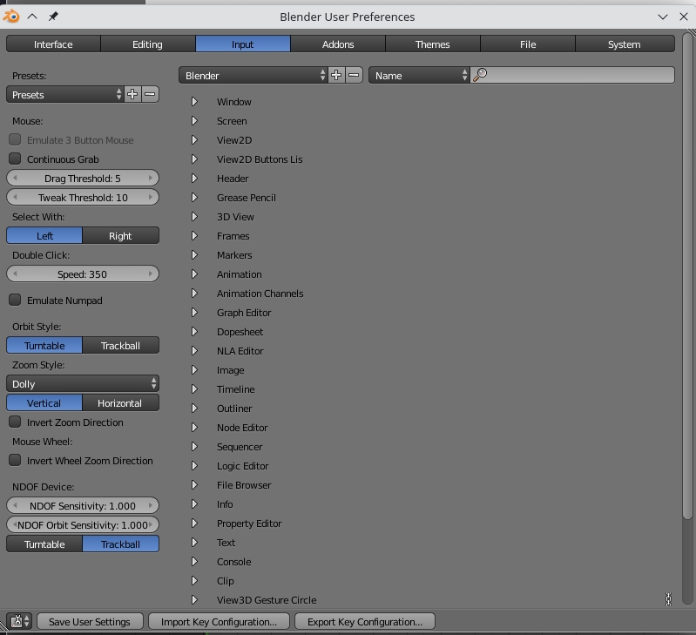Click the Blender logo in the title bar
Viewport: 696px width, 635px height.
pos(11,17)
